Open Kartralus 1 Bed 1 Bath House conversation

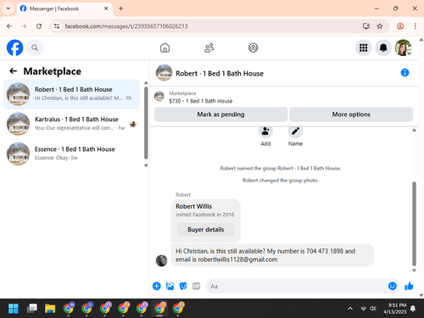pyautogui.click(x=71, y=124)
